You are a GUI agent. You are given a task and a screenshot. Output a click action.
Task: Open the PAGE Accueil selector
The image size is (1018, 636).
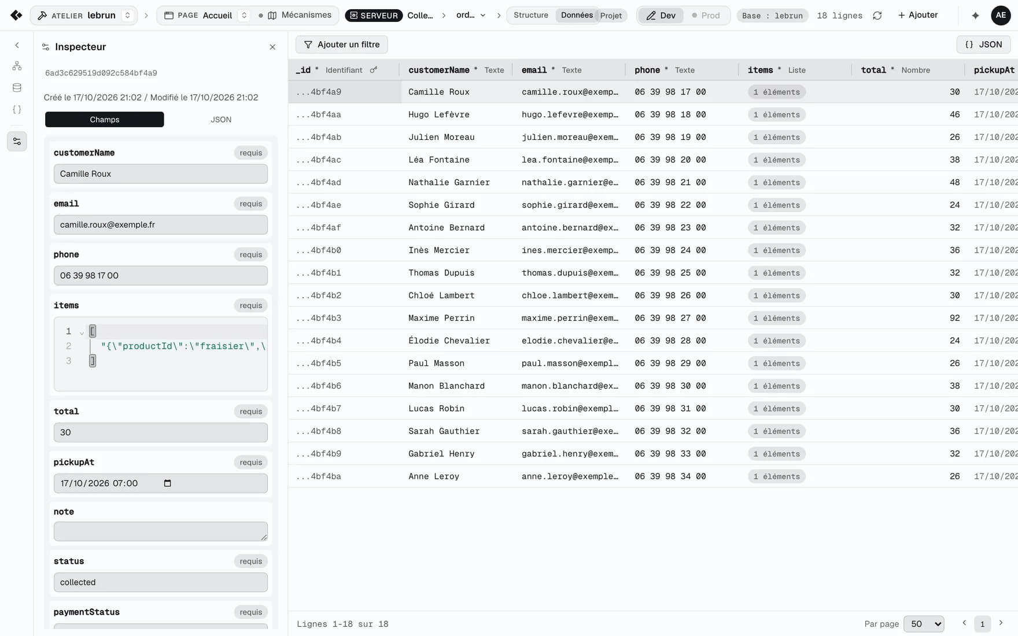tap(205, 16)
